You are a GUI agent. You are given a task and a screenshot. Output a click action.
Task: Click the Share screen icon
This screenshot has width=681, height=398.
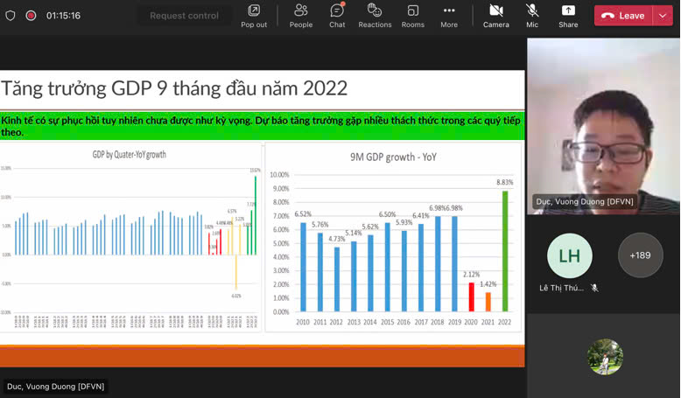point(568,15)
